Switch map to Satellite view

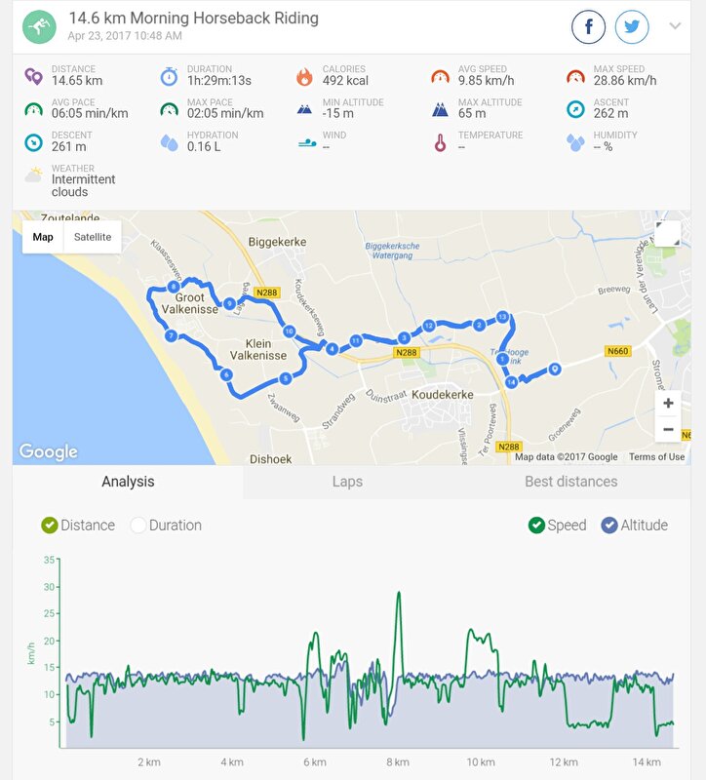pos(93,237)
